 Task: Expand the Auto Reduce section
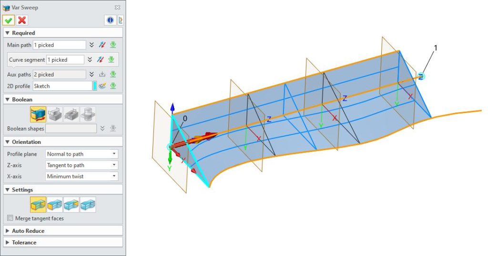pyautogui.click(x=28, y=231)
